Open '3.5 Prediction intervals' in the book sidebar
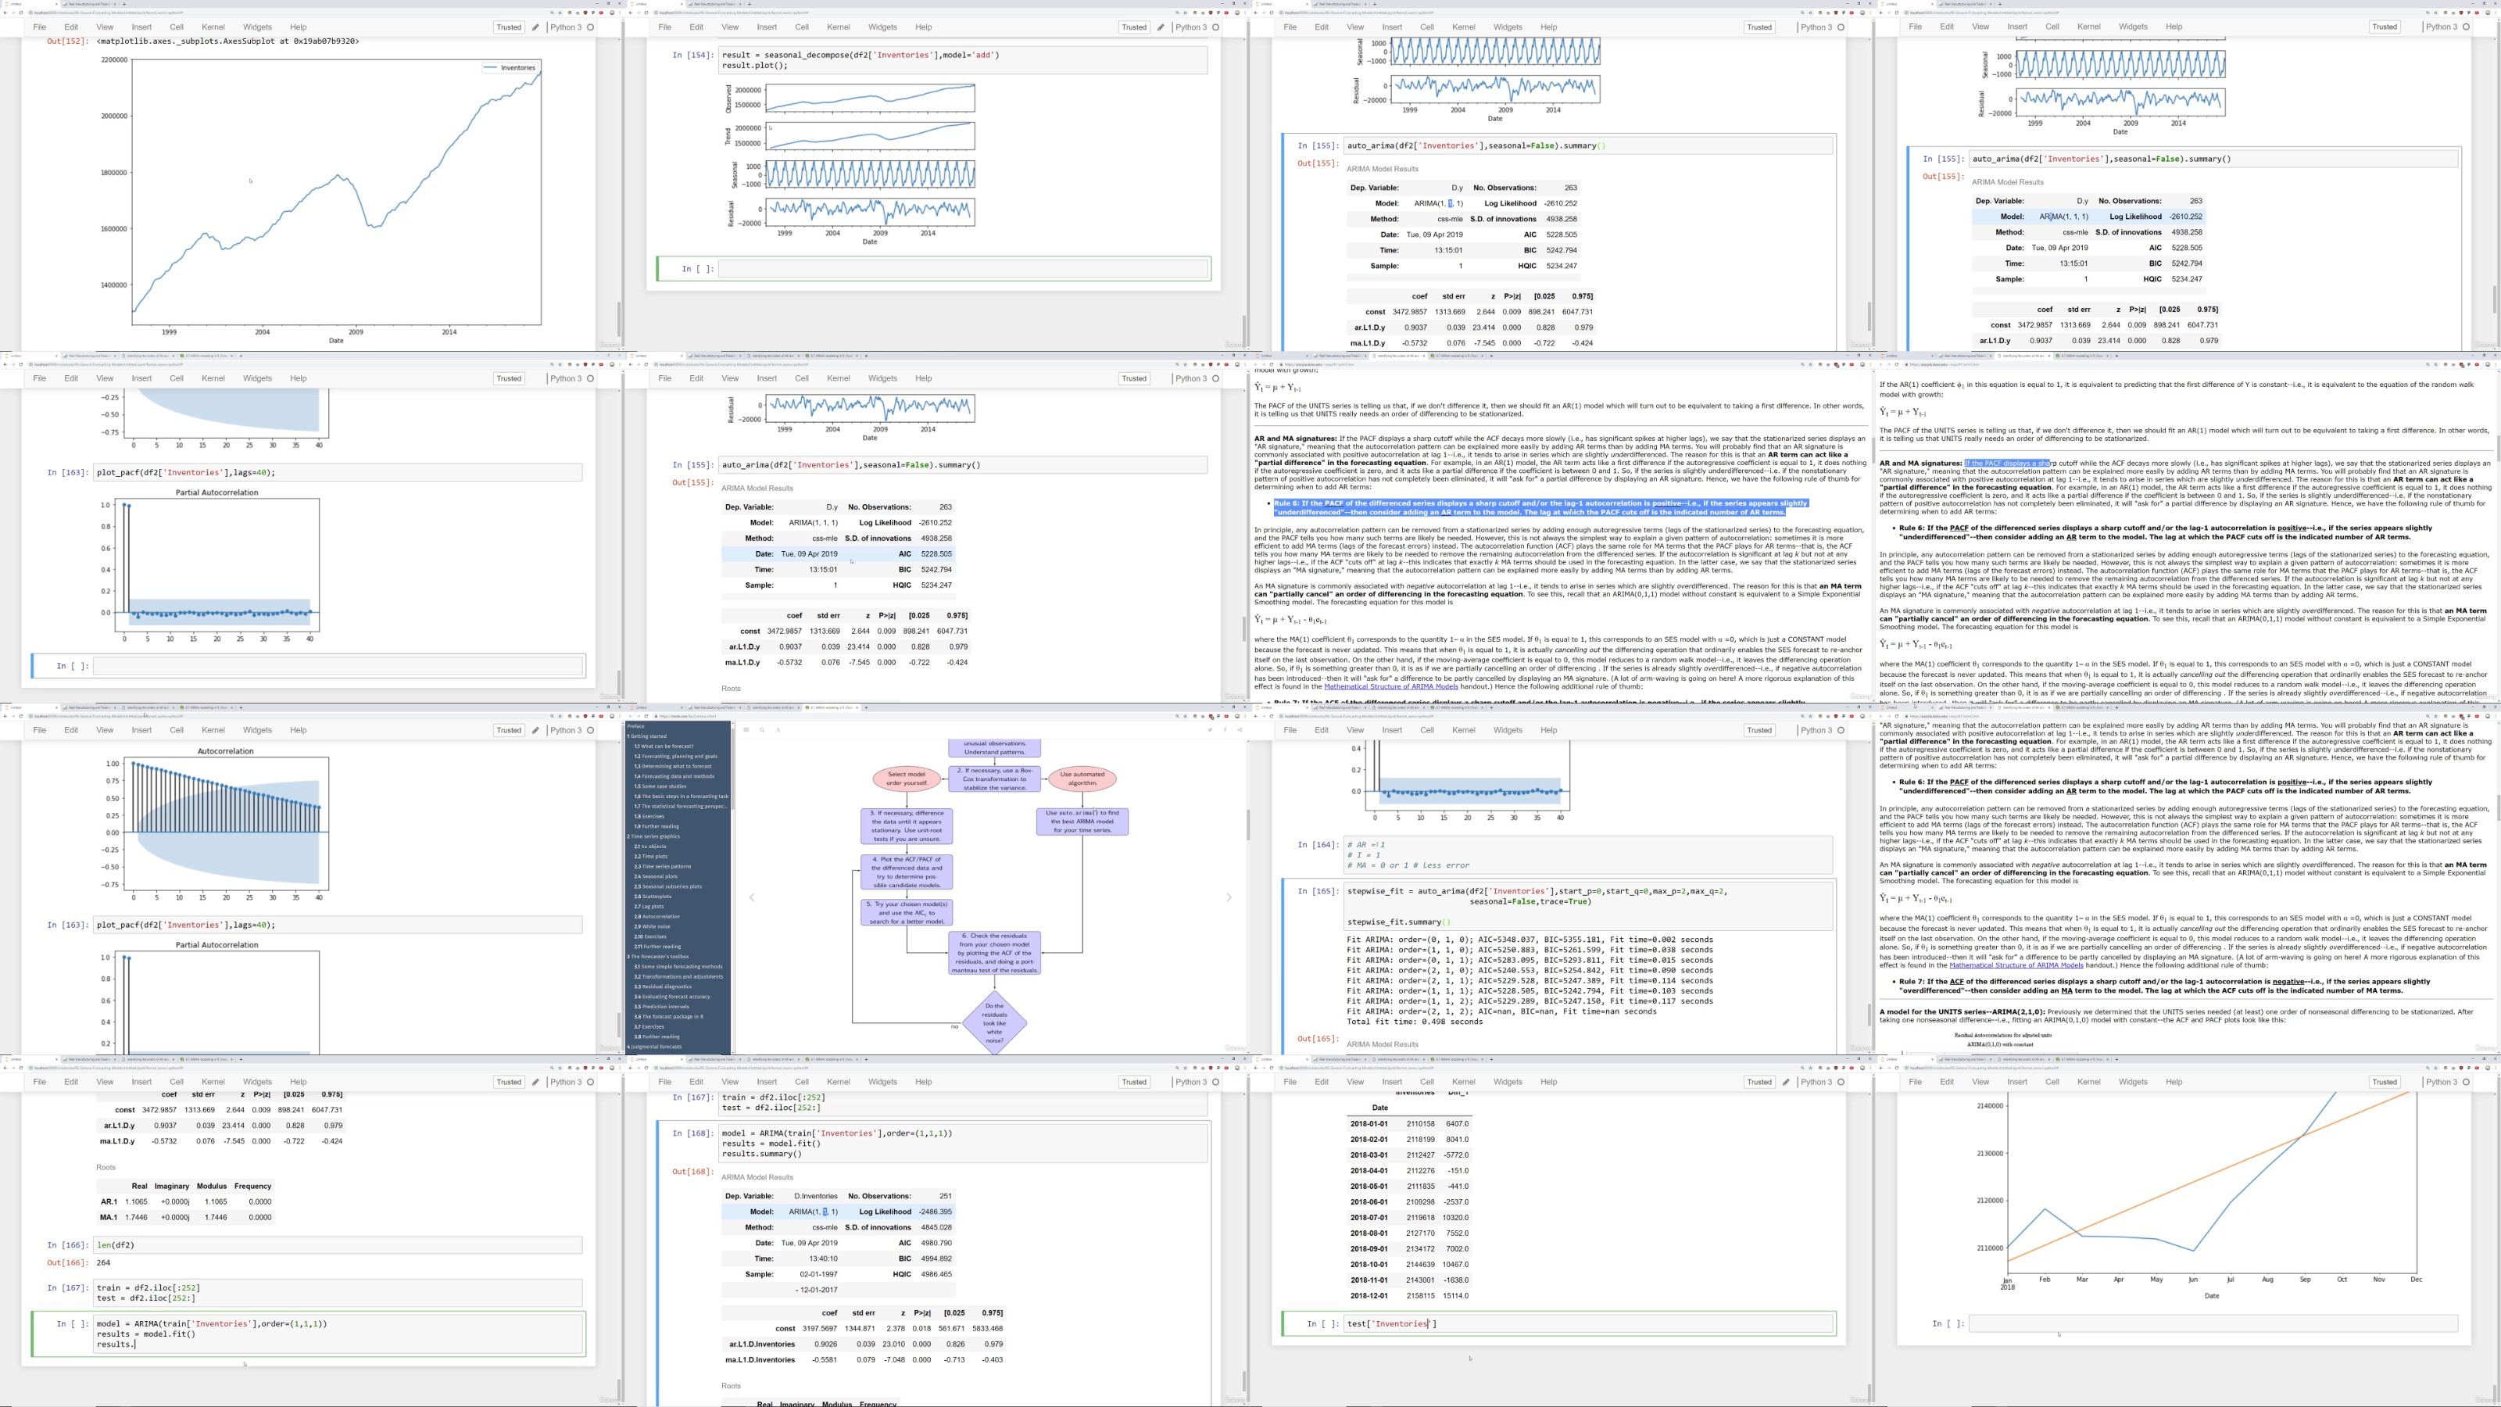 [x=662, y=1007]
